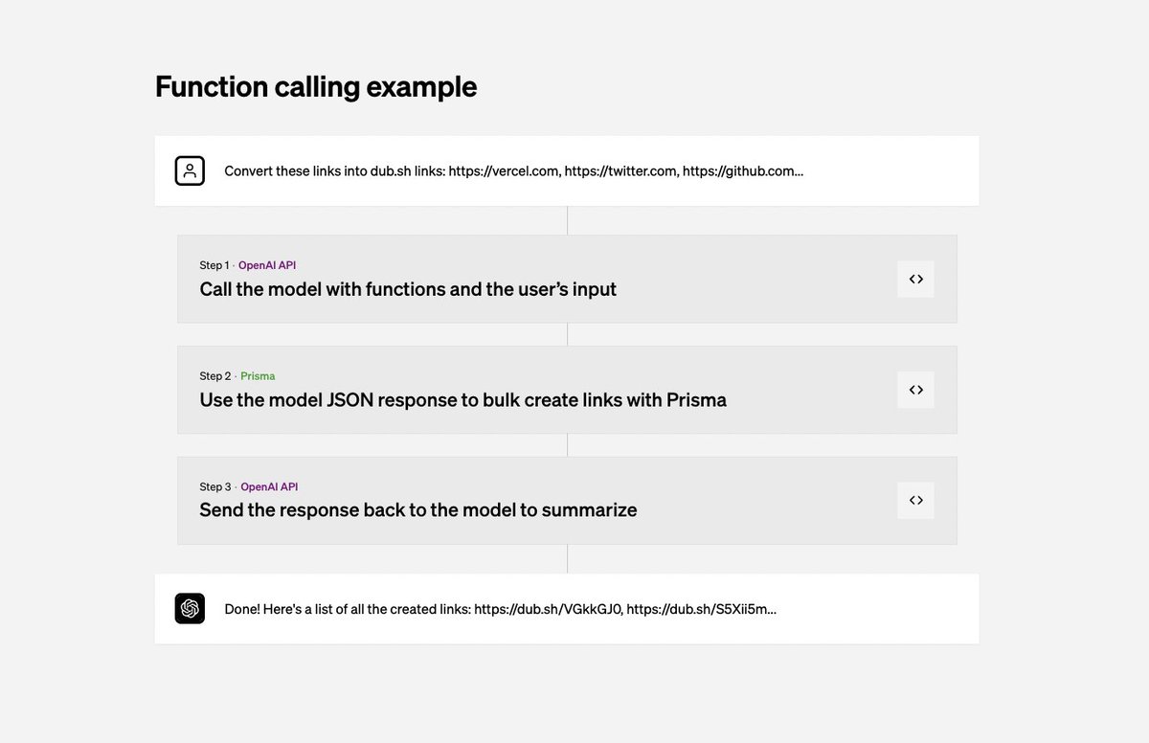Toggle Step 3 code brackets icon
Screen dimensions: 1149x743
click(916, 500)
